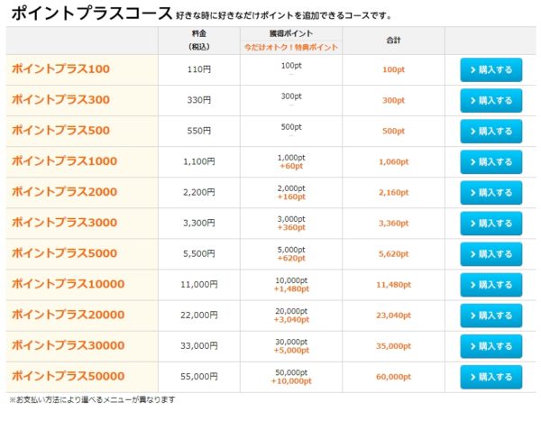Purchase the ポイントプラス10000 course

491,284
